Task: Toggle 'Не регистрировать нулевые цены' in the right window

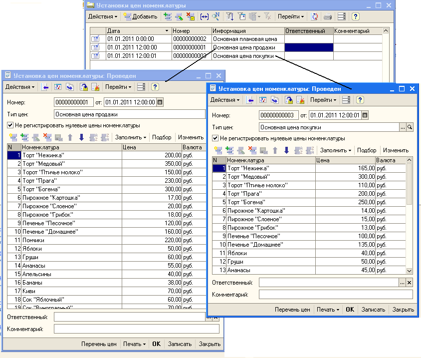Action: [215, 138]
